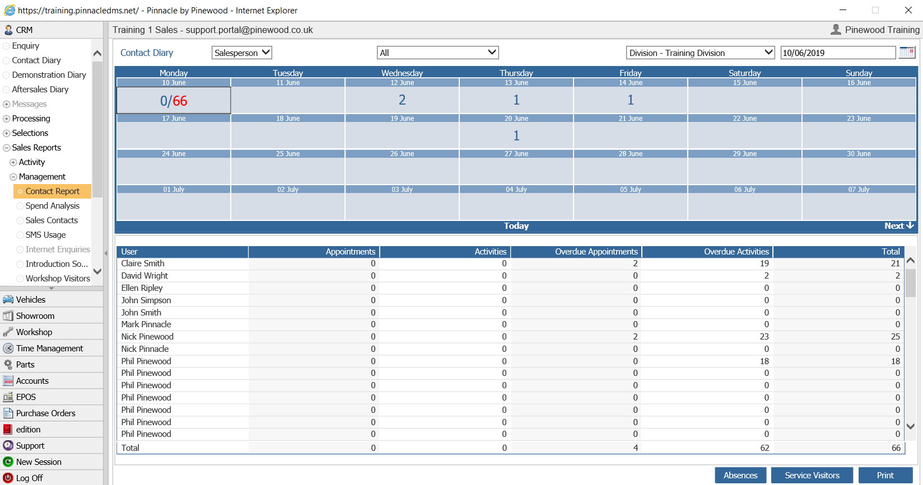The image size is (923, 485).
Task: Open the Salesperson dropdown
Action: click(x=241, y=53)
